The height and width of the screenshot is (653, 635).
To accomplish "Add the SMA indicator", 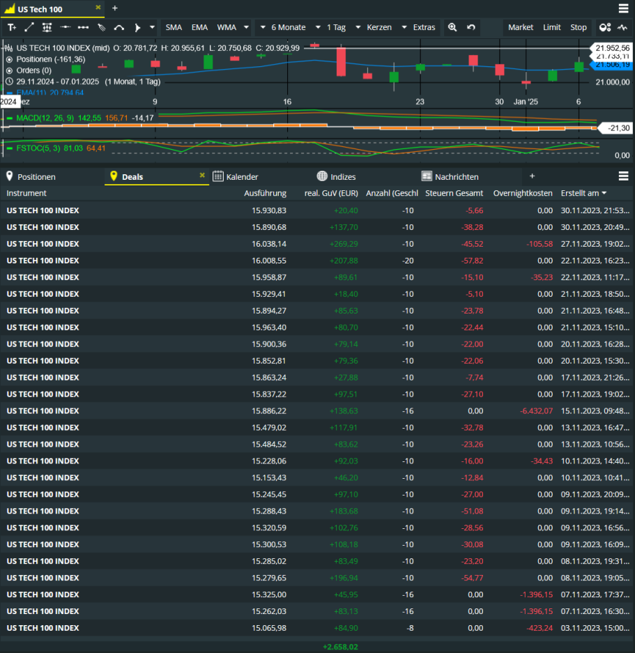I will coord(174,27).
